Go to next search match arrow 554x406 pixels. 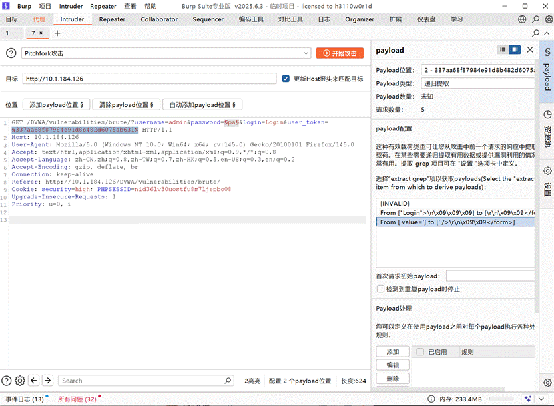click(x=47, y=381)
